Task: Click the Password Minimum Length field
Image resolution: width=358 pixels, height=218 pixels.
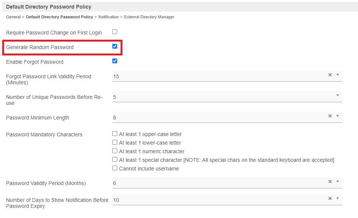Action: pos(217,118)
